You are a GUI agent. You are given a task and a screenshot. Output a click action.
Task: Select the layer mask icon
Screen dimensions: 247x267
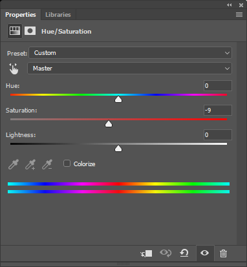click(30, 31)
